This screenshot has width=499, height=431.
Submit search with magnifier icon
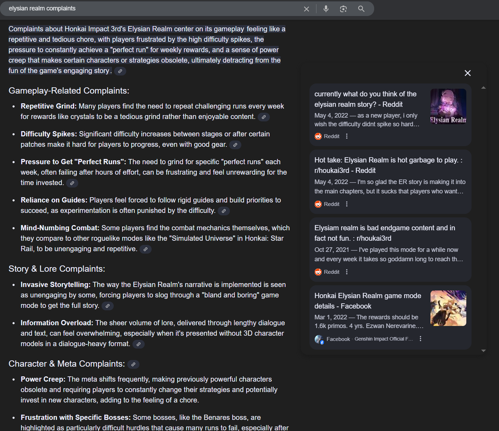361,9
